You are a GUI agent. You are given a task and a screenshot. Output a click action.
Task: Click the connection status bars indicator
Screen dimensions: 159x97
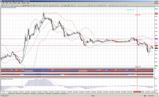click(x=145, y=96)
